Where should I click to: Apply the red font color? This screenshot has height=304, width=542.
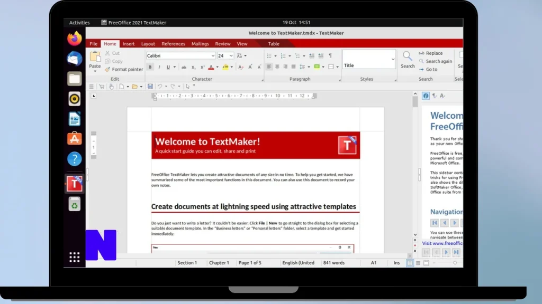tap(211, 67)
